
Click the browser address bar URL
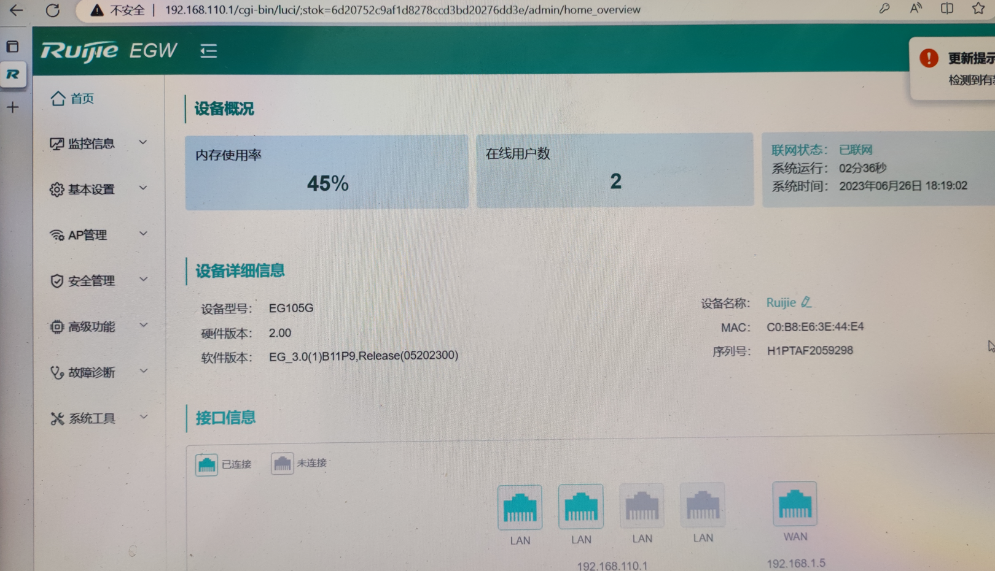[x=402, y=10]
